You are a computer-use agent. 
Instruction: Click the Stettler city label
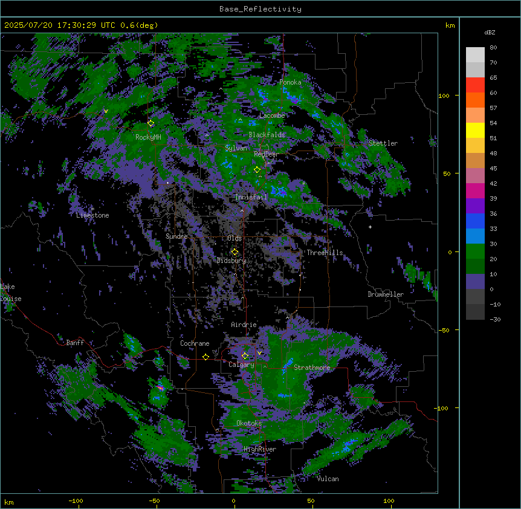[x=383, y=143]
